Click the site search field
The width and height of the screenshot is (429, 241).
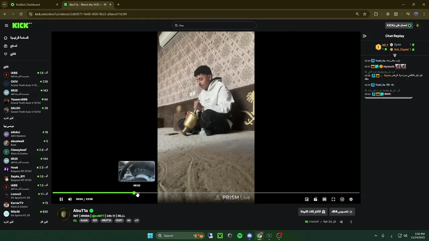(x=214, y=25)
